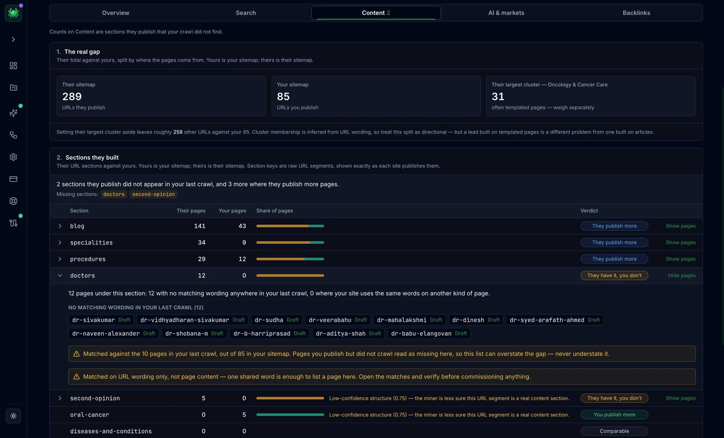Click the blog share of pages bar
The image size is (724, 438).
pyautogui.click(x=290, y=226)
